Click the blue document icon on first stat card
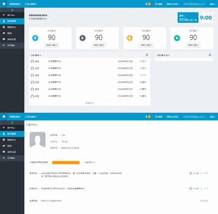218x214 pixels. coord(35,38)
